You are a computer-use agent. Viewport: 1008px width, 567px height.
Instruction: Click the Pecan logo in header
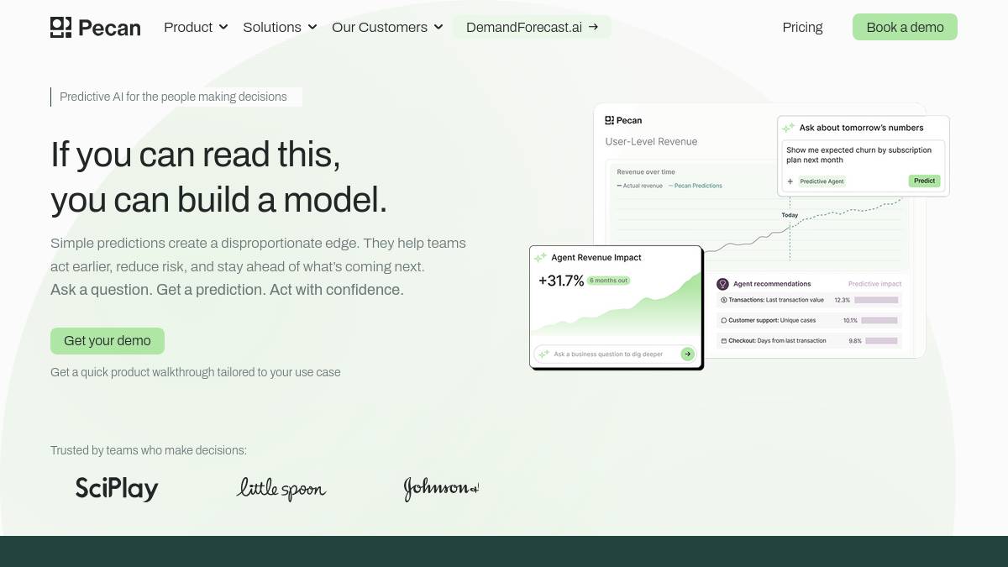[x=95, y=28]
